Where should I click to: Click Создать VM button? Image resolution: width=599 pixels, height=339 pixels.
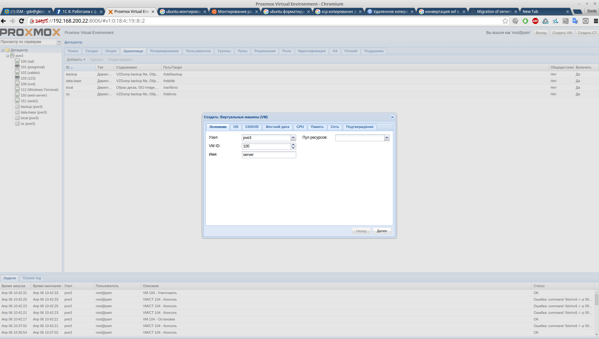coord(562,33)
